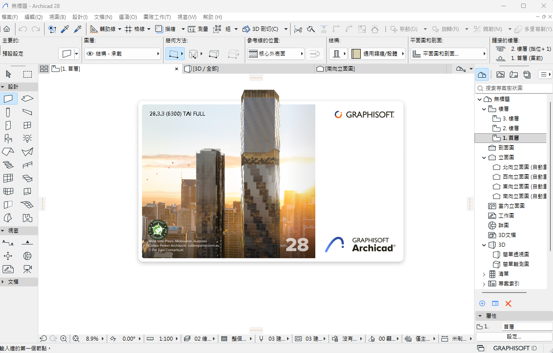The height and width of the screenshot is (353, 553).
Task: Click the Eyedropper pick-up parameters icon
Action: [x=65, y=29]
